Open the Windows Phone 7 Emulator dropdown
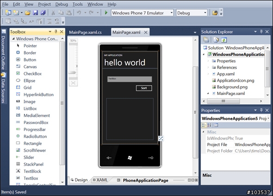The width and height of the screenshot is (273, 196). [x=143, y=13]
